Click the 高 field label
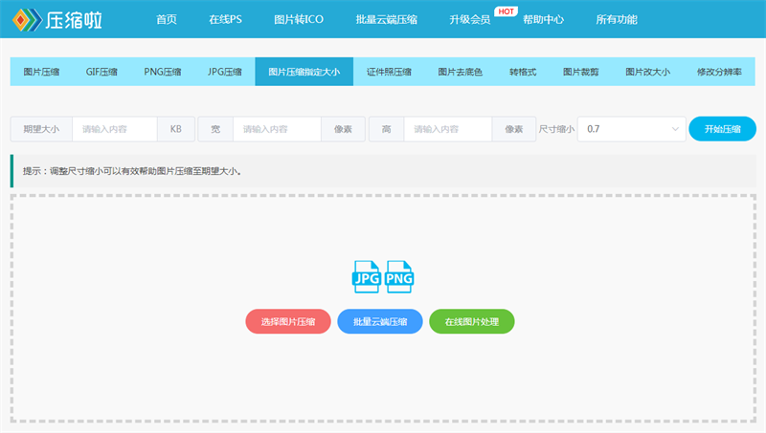Screen dimensions: 766x433 coord(387,129)
